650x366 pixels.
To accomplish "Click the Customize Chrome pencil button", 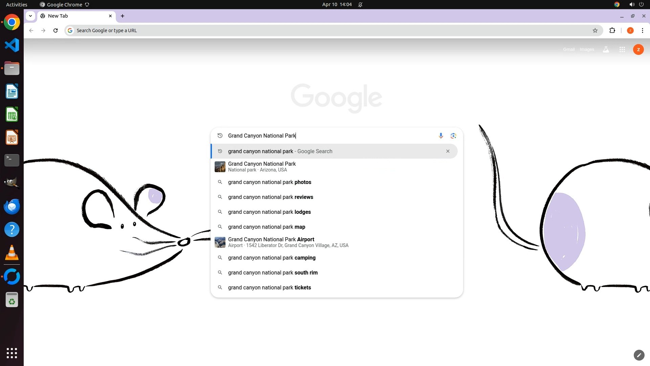I will click(x=639, y=355).
